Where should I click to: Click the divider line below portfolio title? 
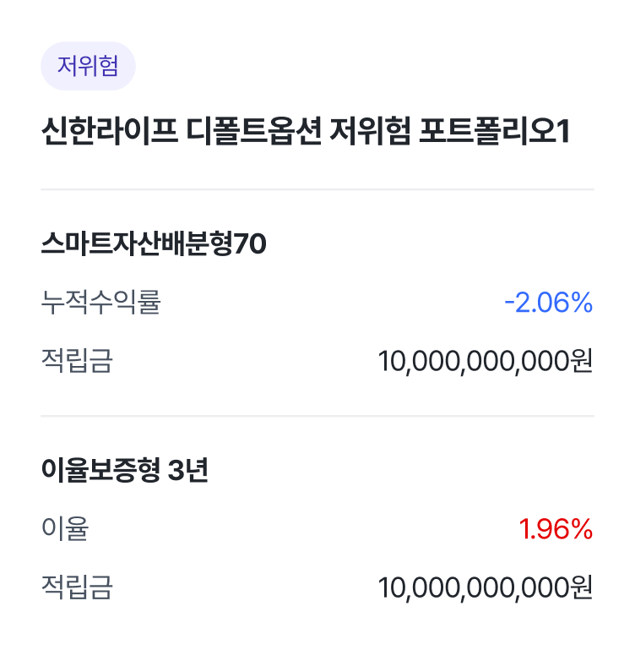(317, 189)
